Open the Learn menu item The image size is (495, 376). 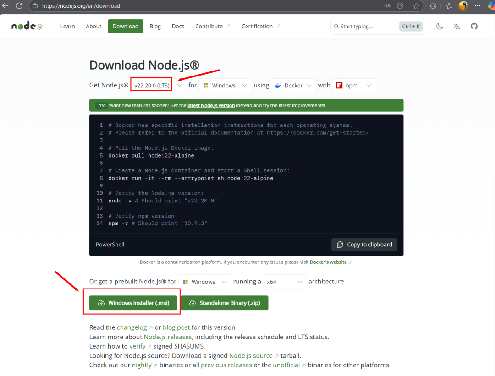click(x=67, y=26)
